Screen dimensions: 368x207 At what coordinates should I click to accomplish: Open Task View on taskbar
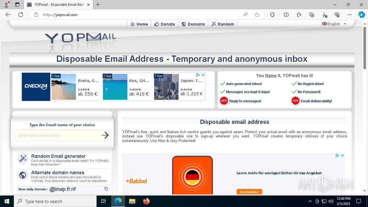103,201
